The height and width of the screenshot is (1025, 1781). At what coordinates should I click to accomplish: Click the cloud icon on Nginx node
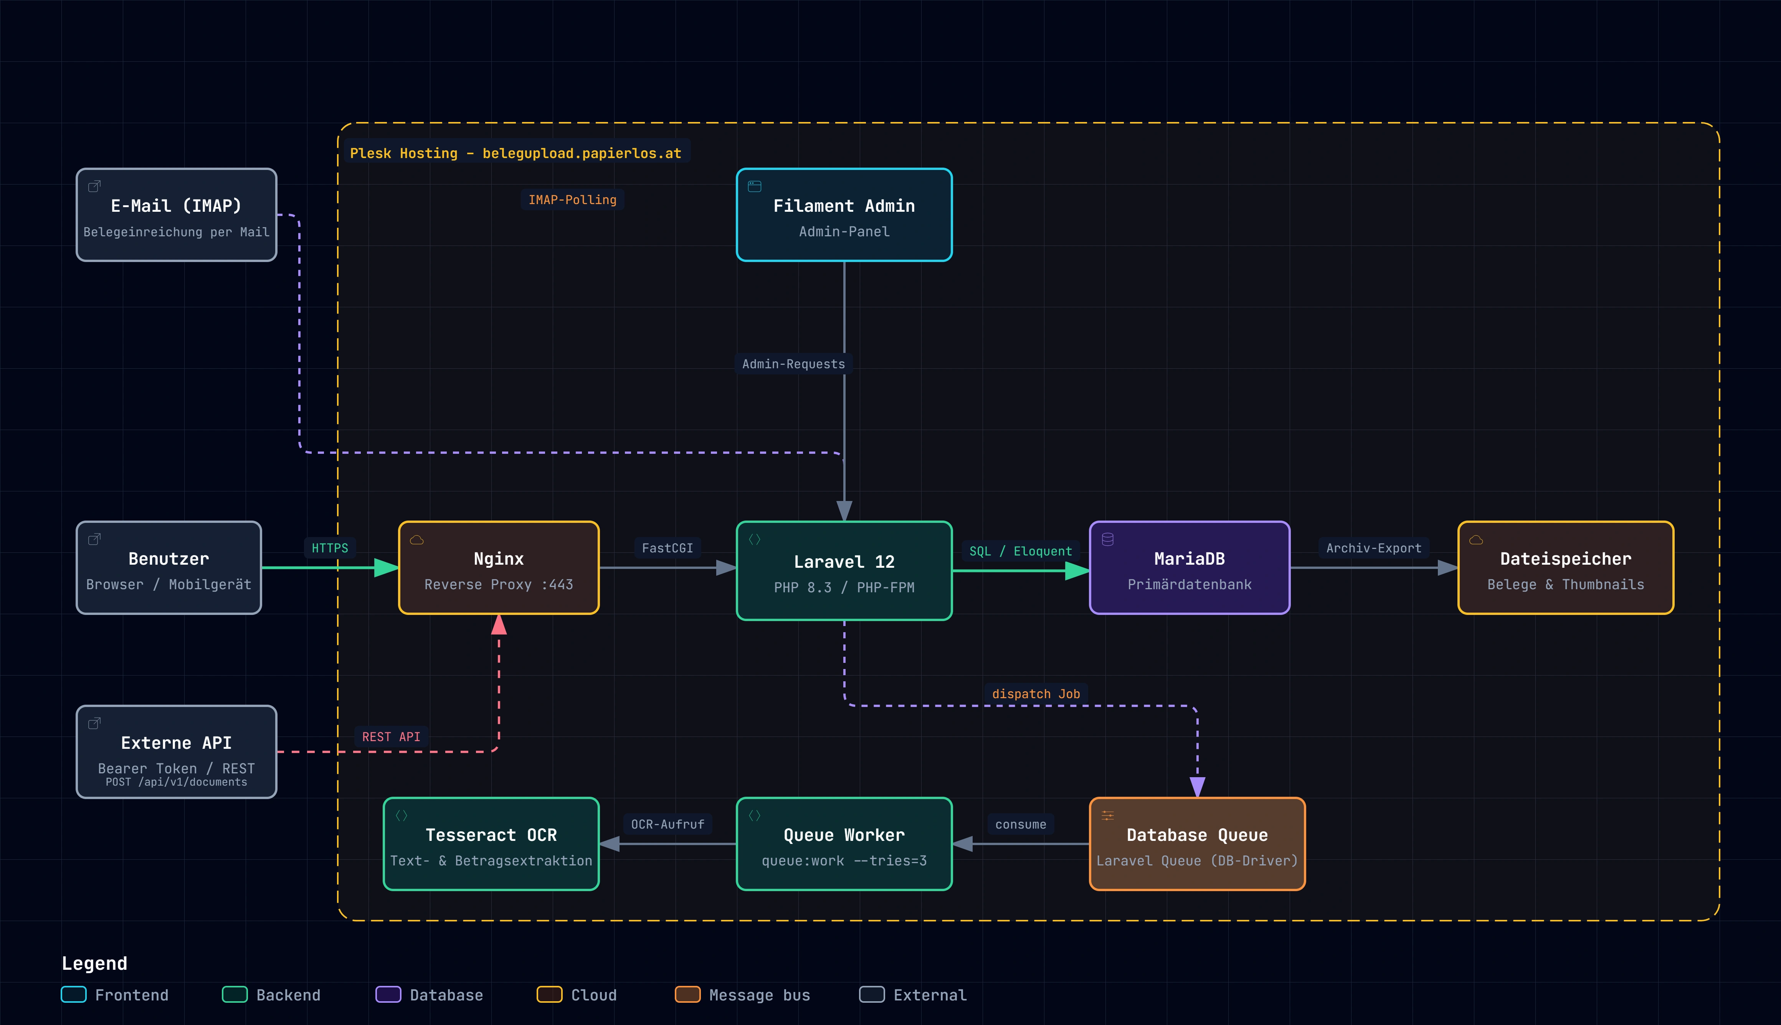point(417,540)
